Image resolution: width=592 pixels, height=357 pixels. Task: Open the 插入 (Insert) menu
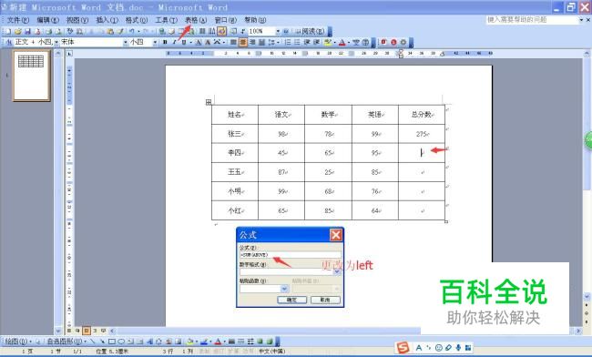click(x=107, y=20)
